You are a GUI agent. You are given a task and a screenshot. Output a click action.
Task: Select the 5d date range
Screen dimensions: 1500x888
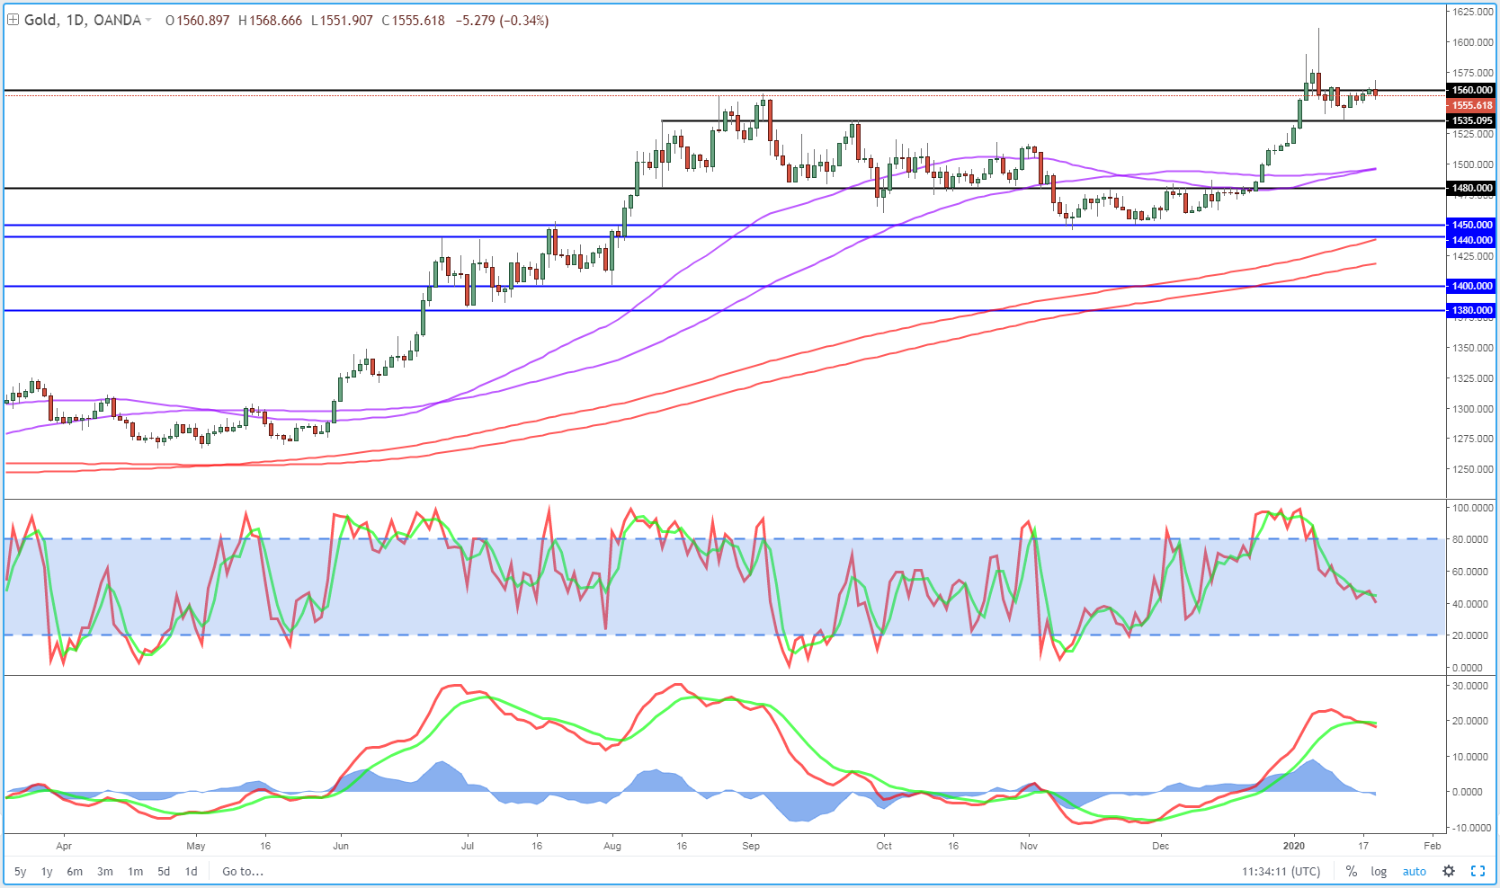click(164, 871)
